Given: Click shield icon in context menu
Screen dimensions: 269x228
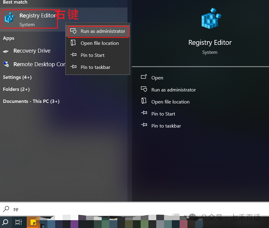Looking at the screenshot, I should (73, 31).
